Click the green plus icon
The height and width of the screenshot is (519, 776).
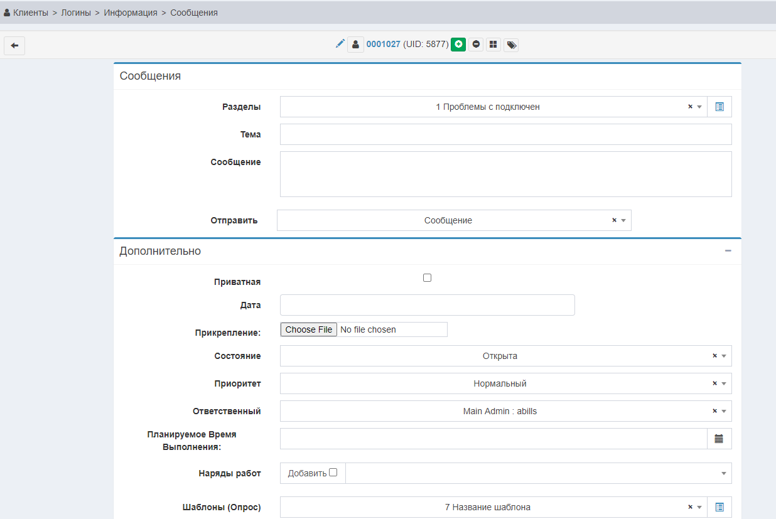pos(458,45)
